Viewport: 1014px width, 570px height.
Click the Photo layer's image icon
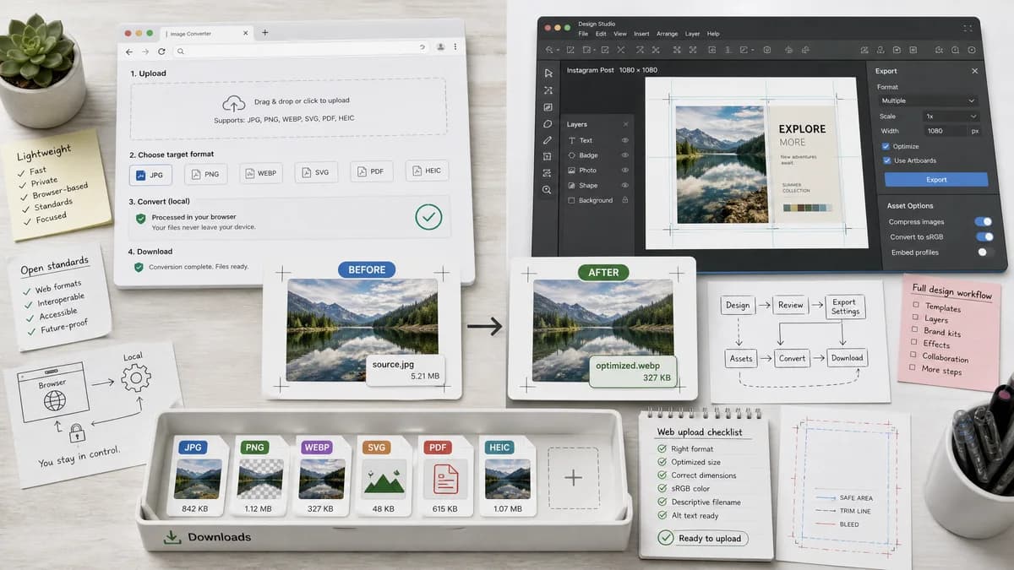click(572, 170)
